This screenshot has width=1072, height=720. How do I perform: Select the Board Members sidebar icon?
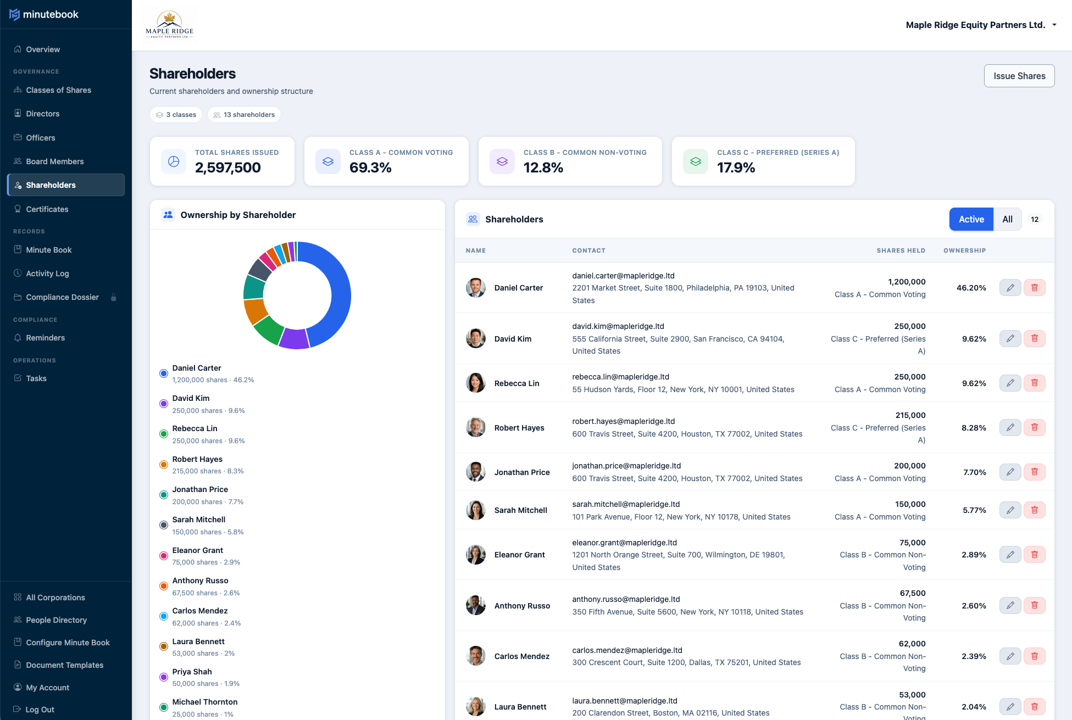18,161
